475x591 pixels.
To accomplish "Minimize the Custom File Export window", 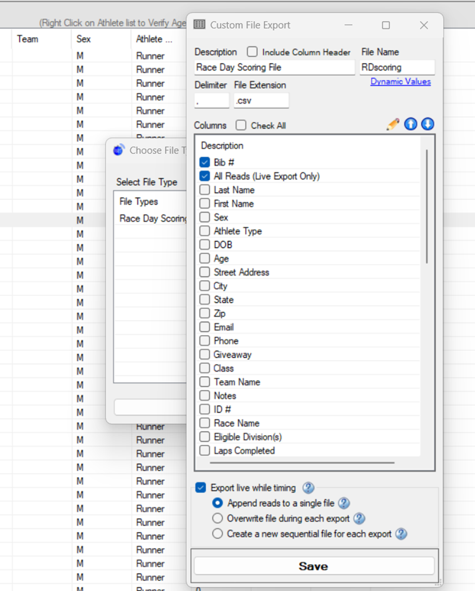I will (x=349, y=25).
